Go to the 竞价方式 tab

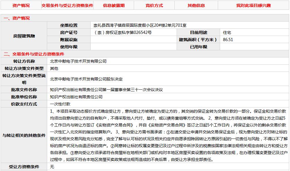(154, 5)
